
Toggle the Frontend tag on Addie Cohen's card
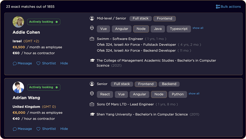click(165, 18)
